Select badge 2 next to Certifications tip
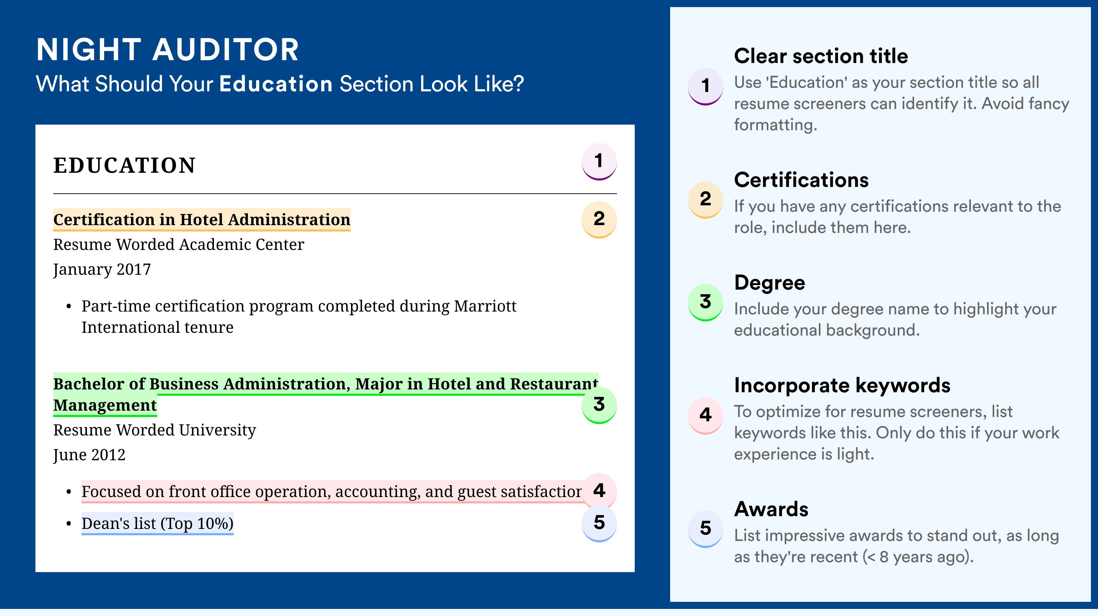This screenshot has height=616, width=1098. coord(706,200)
